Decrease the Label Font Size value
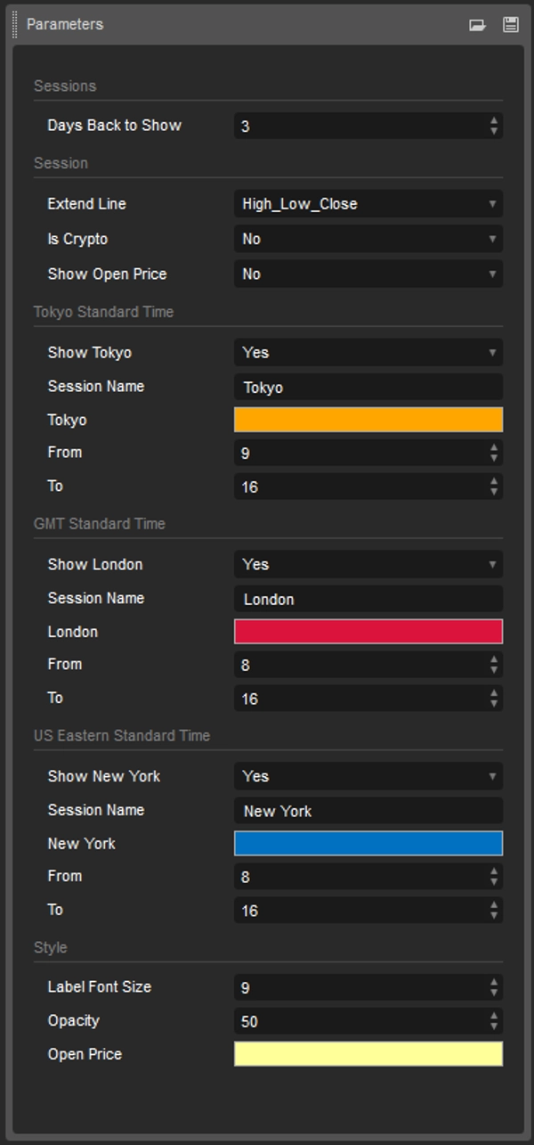534x1145 pixels. point(494,993)
